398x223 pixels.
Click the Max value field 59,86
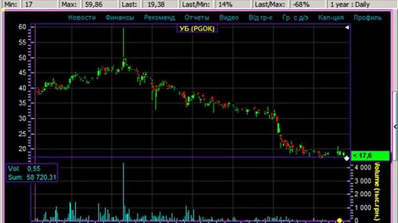tap(99, 4)
